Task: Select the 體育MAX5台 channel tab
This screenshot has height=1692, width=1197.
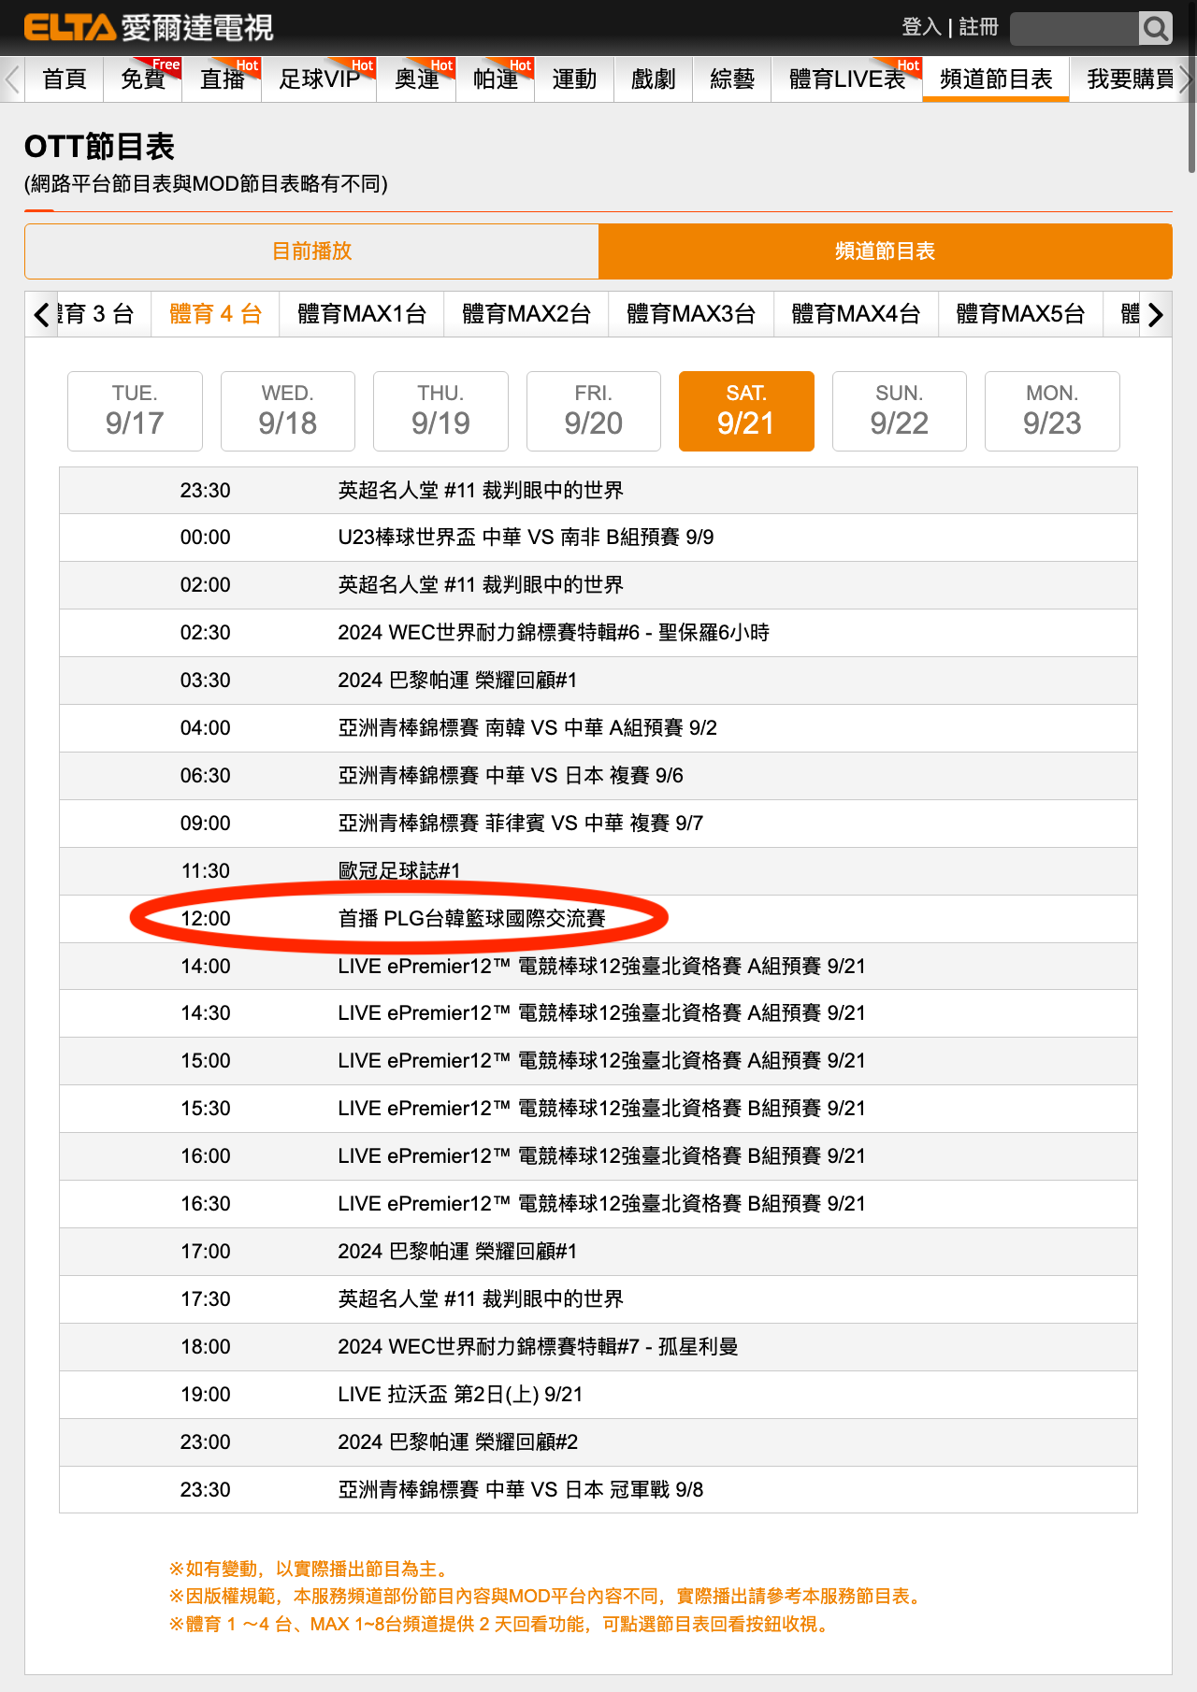Action: point(1020,314)
